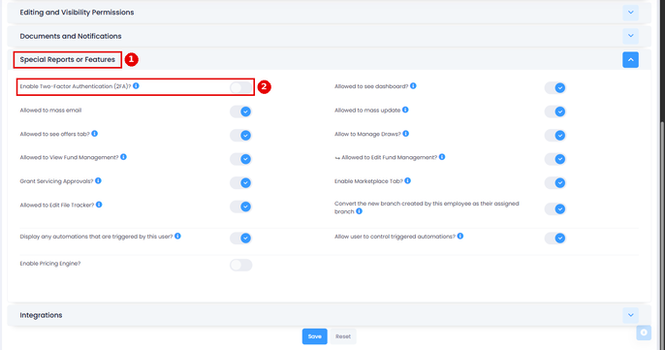Click Documents and Notifications heading
This screenshot has height=350, width=665.
click(71, 36)
